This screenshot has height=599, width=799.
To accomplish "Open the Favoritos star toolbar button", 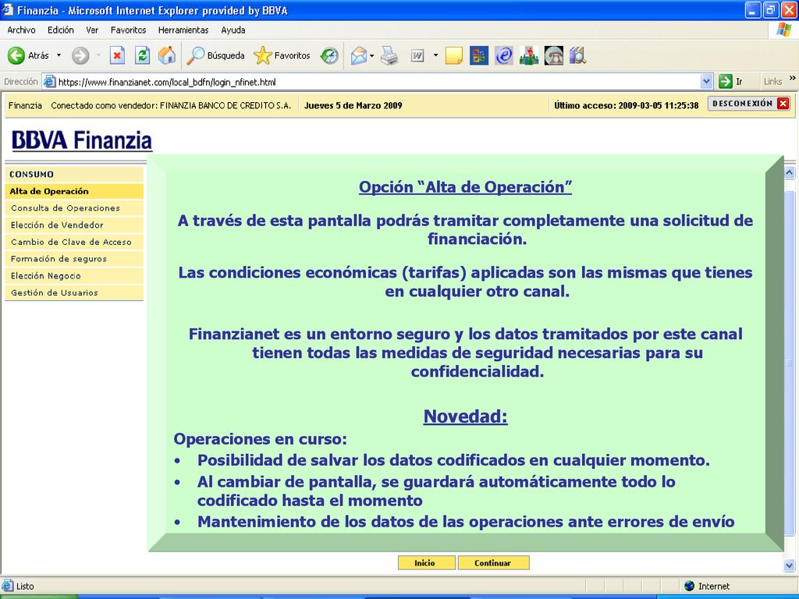I will pyautogui.click(x=282, y=55).
